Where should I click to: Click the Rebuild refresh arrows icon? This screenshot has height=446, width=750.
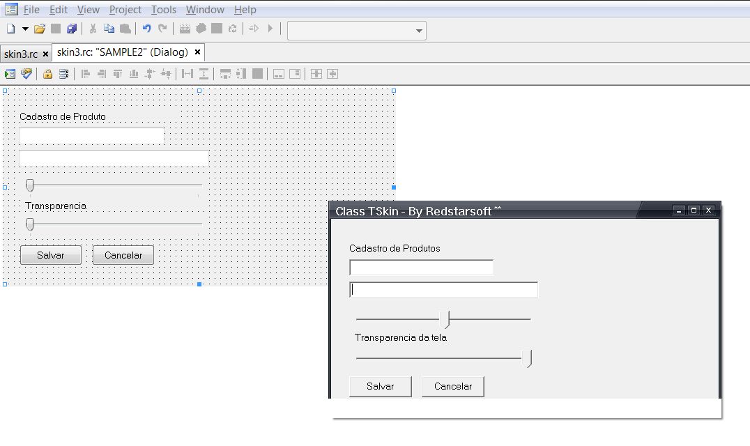(x=233, y=29)
